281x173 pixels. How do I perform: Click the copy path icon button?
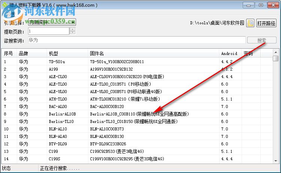pos(250,23)
